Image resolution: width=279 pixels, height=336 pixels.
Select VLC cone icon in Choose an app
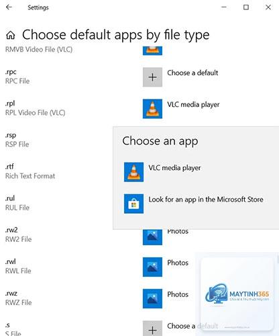133,172
